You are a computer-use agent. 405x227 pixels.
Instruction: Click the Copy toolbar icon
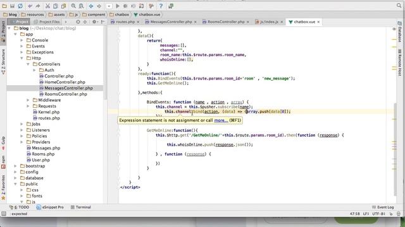(x=56, y=6)
